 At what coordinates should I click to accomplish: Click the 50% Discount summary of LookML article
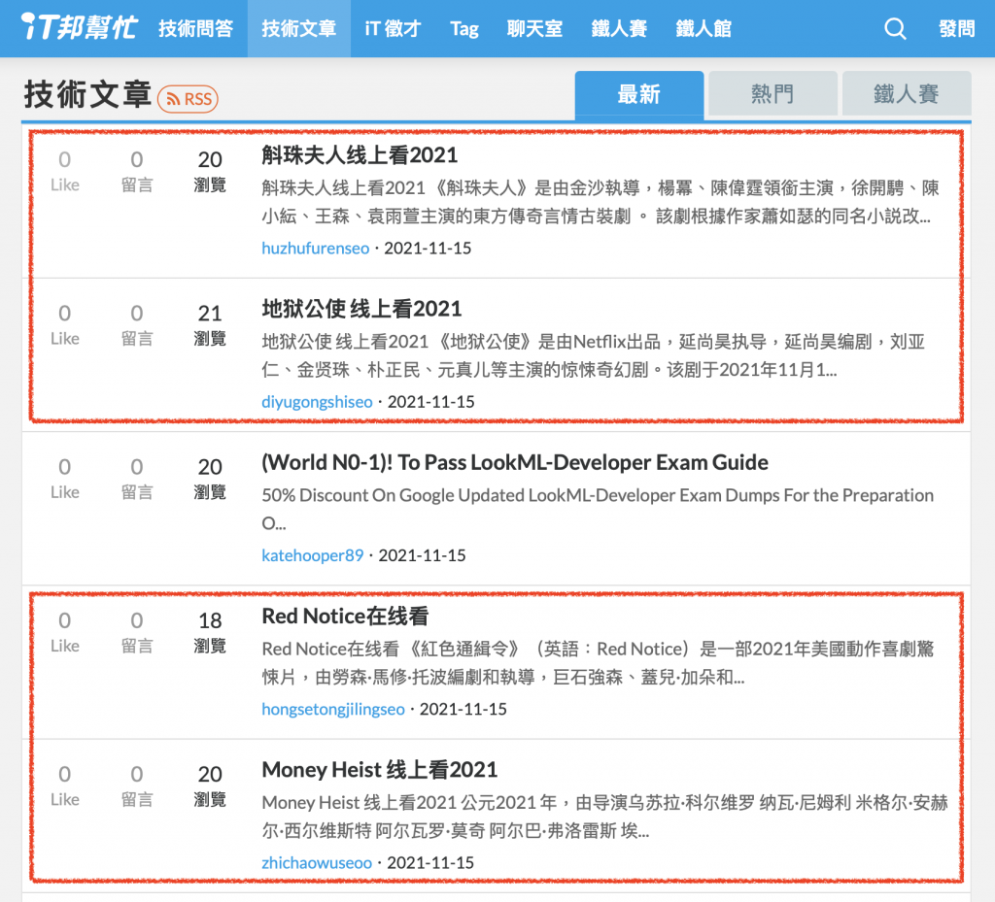[x=598, y=509]
